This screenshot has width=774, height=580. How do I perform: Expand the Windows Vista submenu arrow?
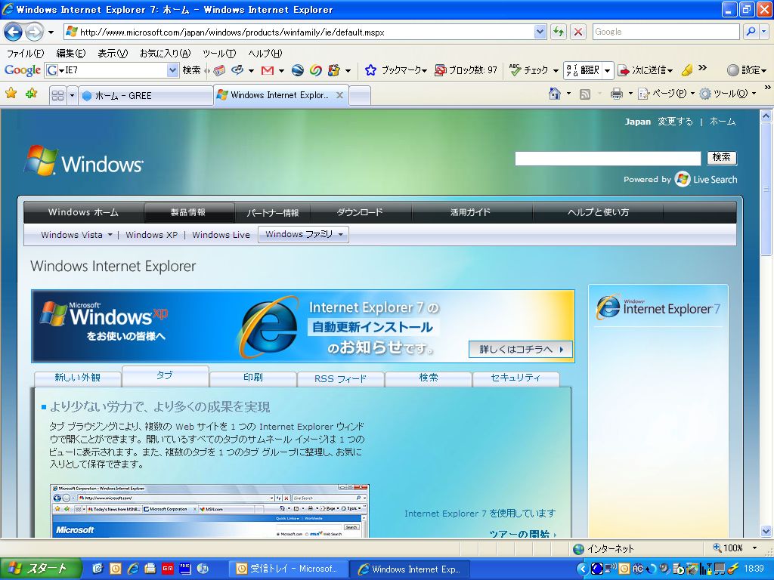coord(110,235)
